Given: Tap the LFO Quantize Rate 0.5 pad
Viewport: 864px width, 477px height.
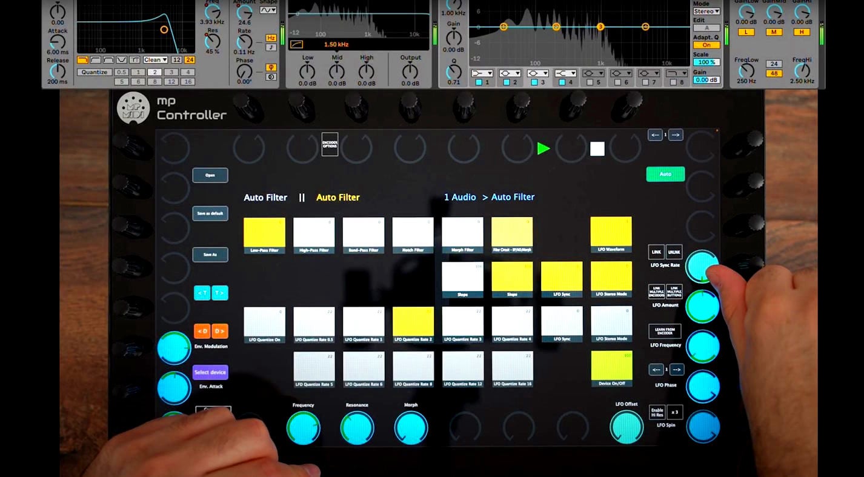Looking at the screenshot, I should [x=314, y=324].
